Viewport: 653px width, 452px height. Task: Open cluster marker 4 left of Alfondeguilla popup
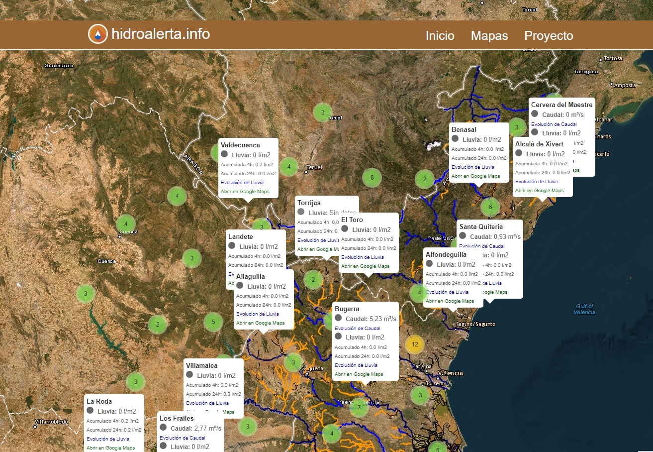419,293
